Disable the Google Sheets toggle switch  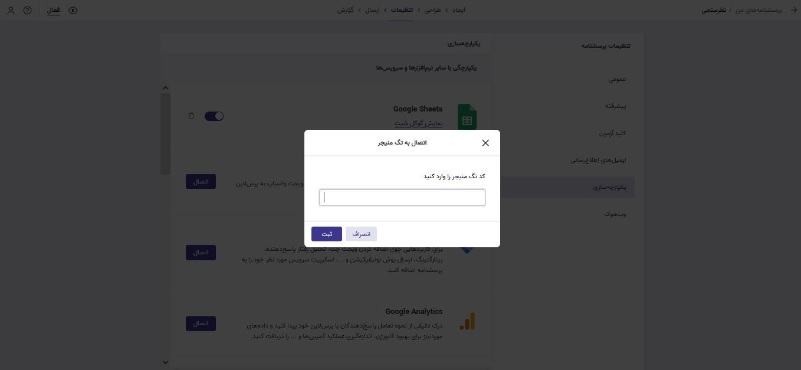pos(215,116)
